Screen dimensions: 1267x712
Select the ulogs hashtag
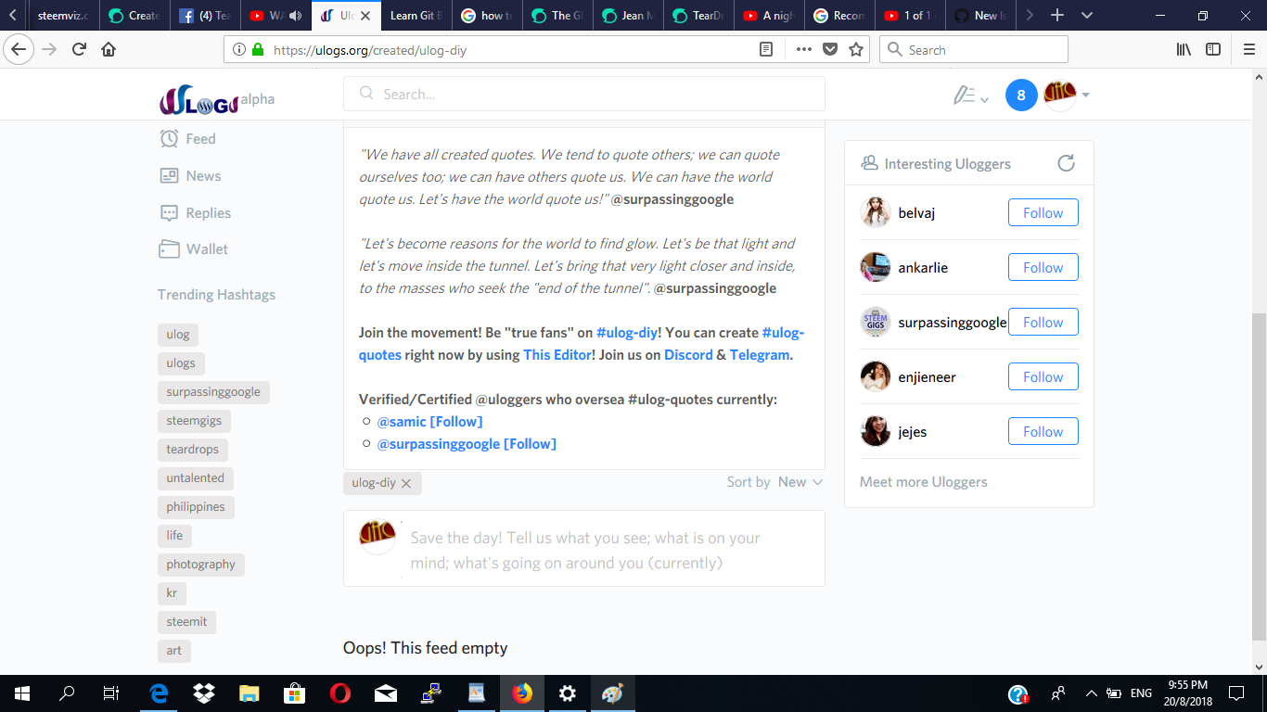181,363
